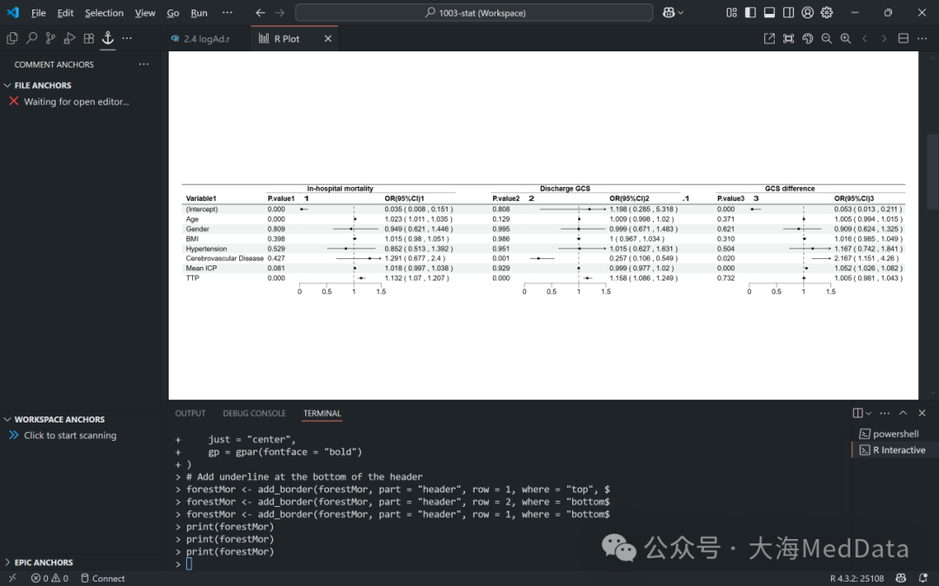This screenshot has height=586, width=939.
Task: Select the R Interactive terminal entry
Action: 895,449
